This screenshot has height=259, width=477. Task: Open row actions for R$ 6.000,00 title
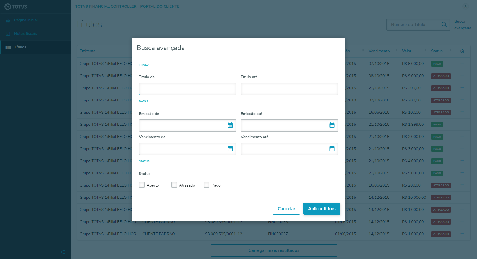(462, 63)
